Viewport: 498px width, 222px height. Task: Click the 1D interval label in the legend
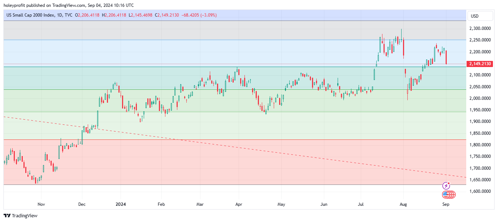point(59,15)
